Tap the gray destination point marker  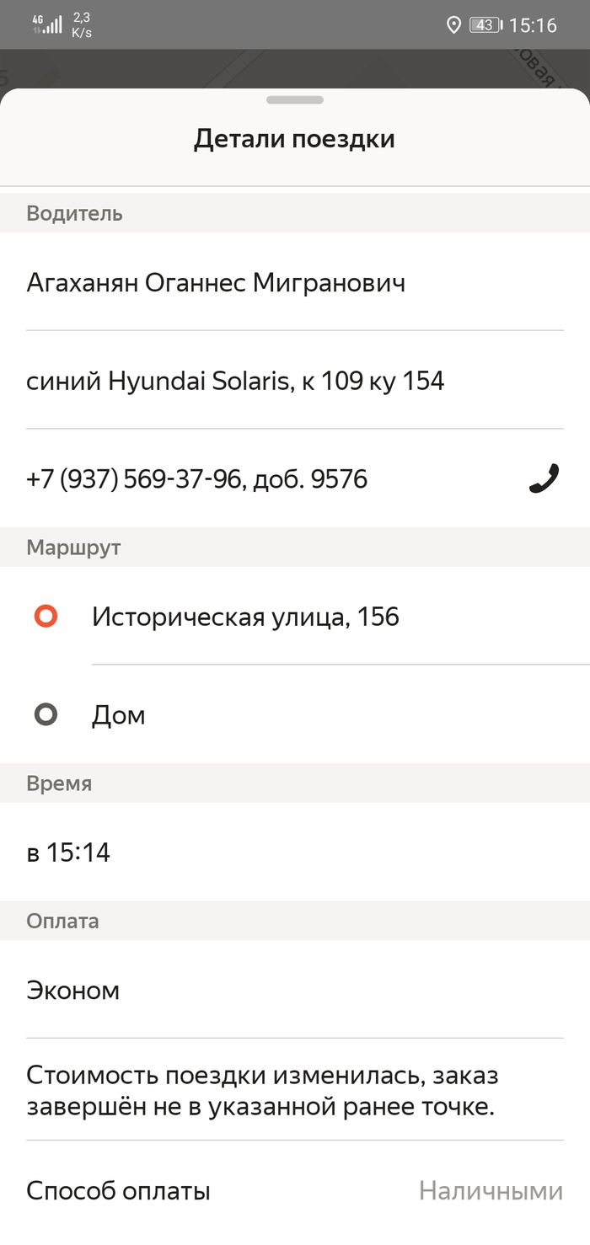pyautogui.click(x=46, y=715)
